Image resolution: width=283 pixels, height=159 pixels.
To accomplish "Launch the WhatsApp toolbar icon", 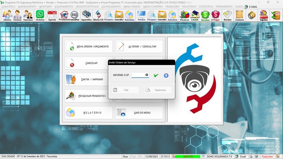I will [40, 15].
